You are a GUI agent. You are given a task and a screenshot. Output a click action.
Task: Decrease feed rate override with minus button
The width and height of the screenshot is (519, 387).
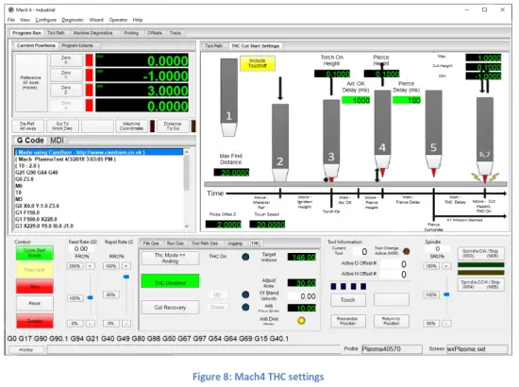coord(90,323)
